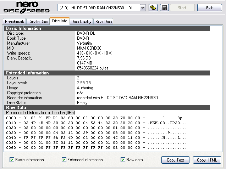
Task: Toggle the Basic information checkbox
Action: 12,160
